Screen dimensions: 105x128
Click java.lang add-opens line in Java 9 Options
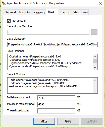coord(39,80)
